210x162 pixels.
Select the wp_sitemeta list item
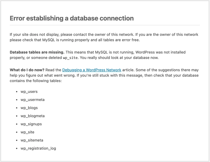32,140
